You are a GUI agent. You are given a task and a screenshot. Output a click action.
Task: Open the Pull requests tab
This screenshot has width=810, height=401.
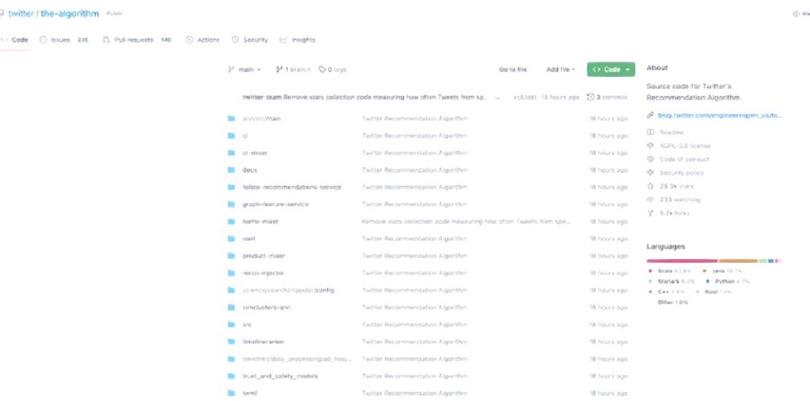(x=137, y=40)
